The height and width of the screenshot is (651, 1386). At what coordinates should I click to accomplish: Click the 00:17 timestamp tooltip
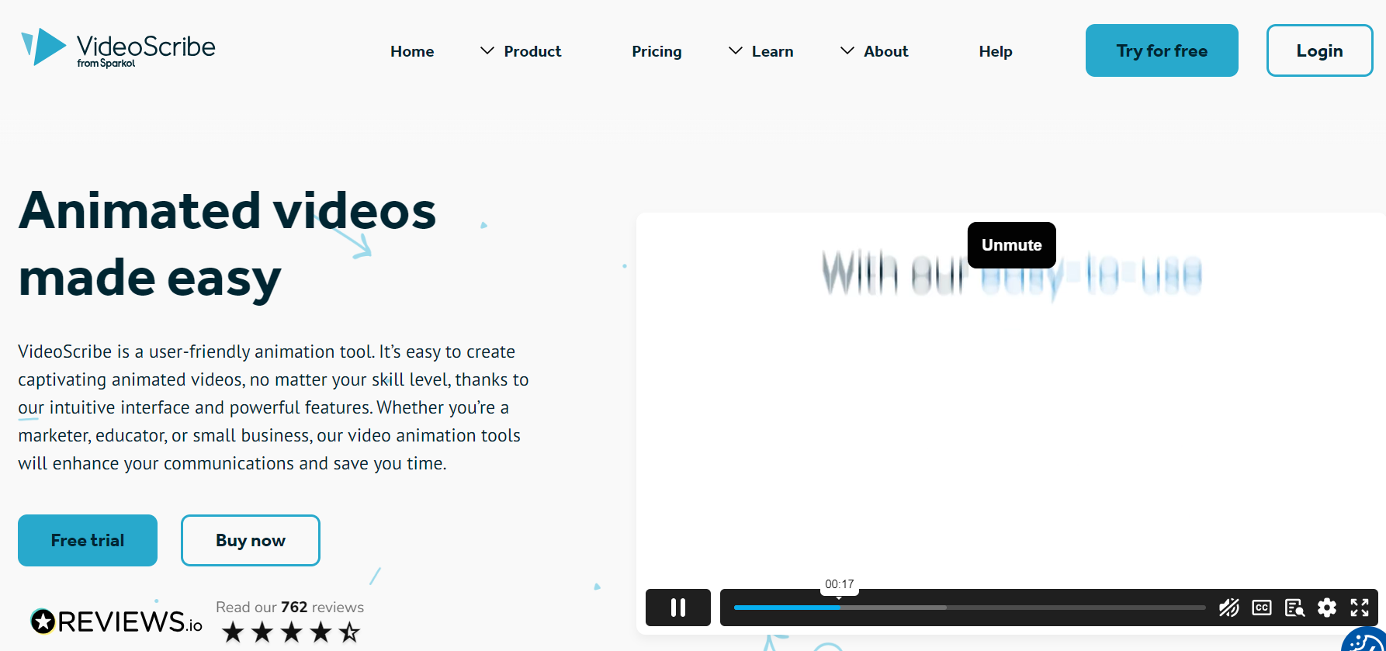point(840,584)
